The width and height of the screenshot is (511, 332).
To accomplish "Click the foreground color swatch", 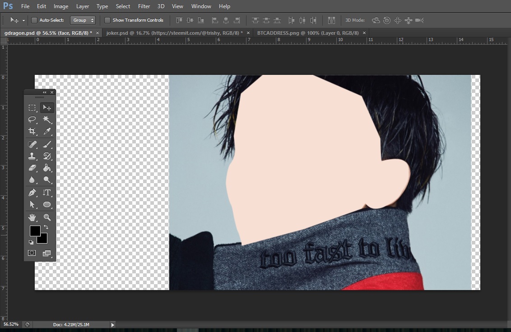I will point(35,231).
